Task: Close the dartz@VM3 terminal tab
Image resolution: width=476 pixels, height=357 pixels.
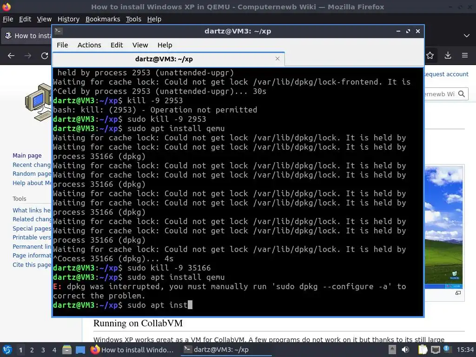Action: coord(278,59)
